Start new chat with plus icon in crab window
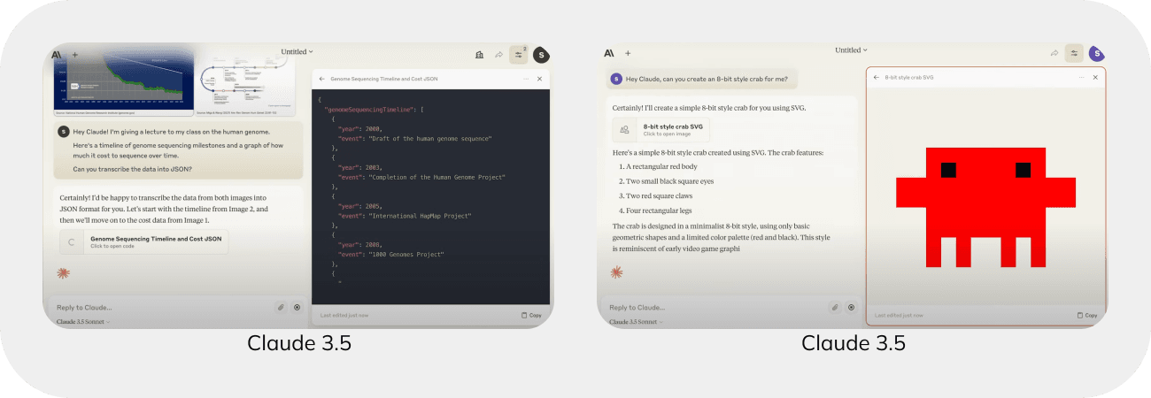Viewport: 1151px width, 398px height. tap(628, 53)
